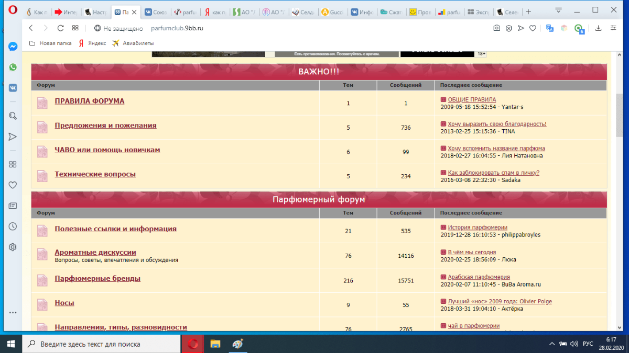
Task: Expand the system tray hidden icons chevron
Action: tap(551, 344)
